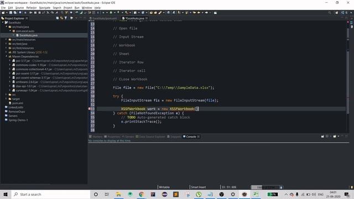Click the Resume debug toolbar icon

tap(31, 13)
